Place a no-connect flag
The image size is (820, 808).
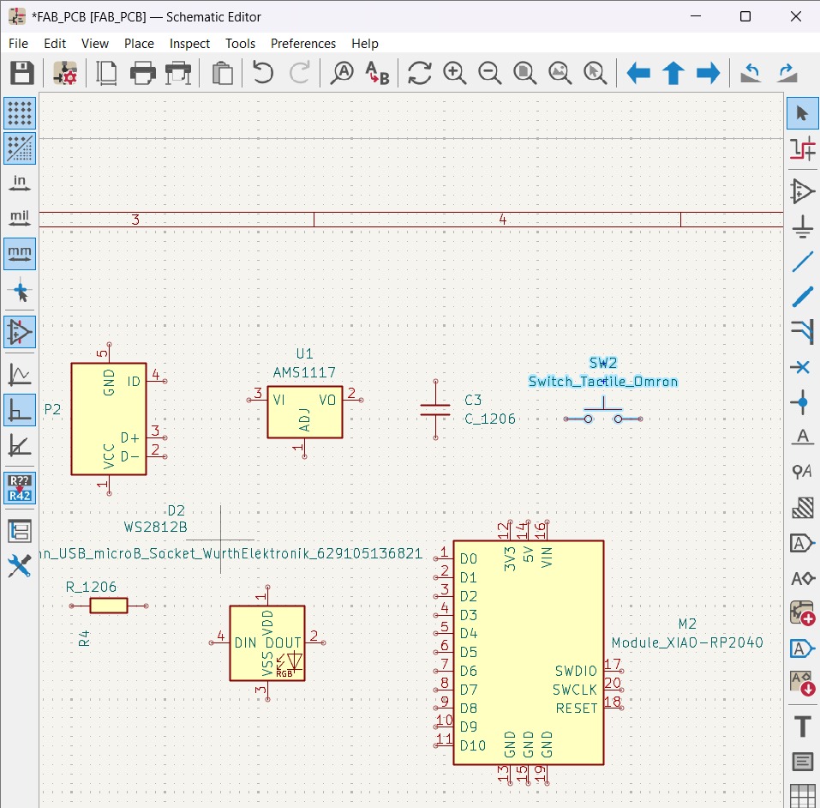(802, 367)
